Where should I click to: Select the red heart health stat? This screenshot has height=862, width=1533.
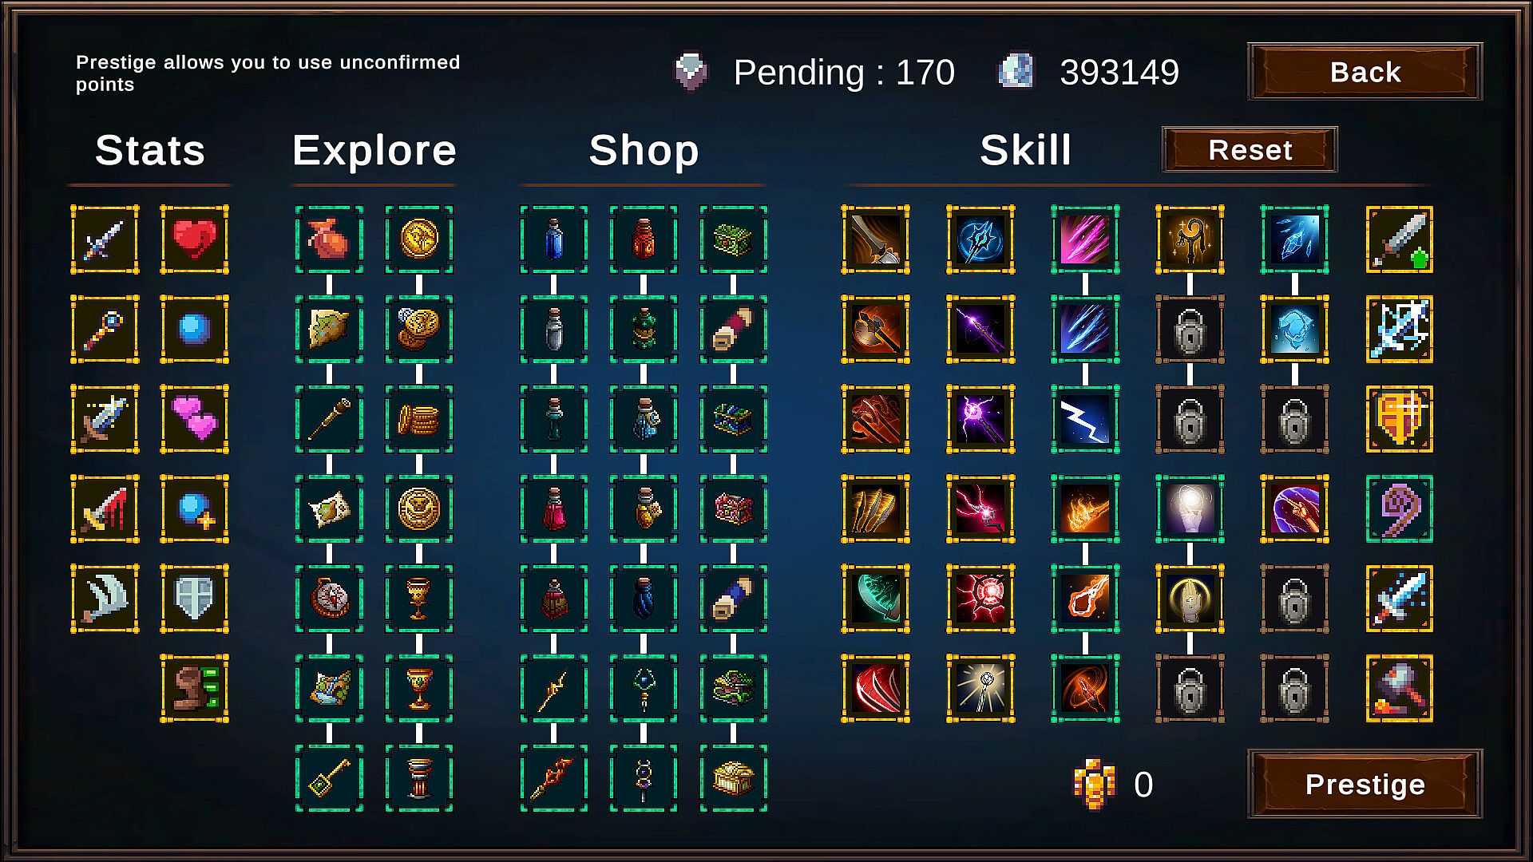click(194, 239)
